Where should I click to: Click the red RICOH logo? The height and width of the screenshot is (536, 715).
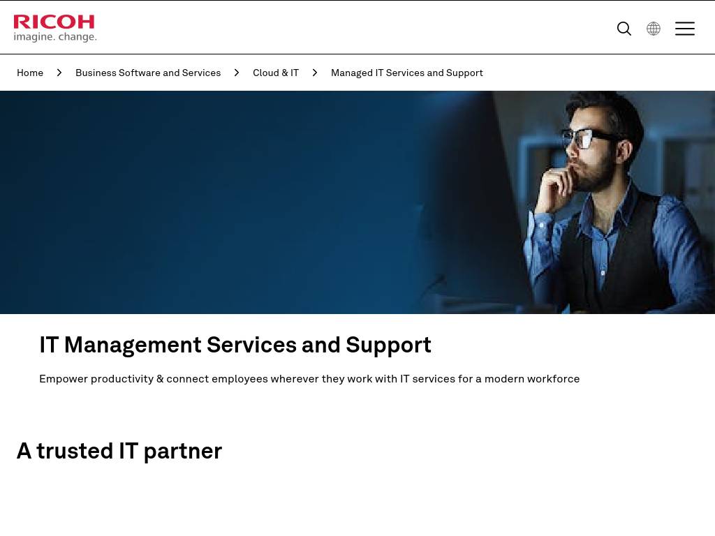pyautogui.click(x=54, y=22)
